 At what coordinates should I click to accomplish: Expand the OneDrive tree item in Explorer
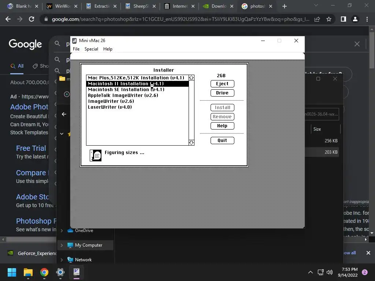pos(62,231)
